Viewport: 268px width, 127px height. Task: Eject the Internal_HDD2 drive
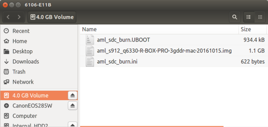(73, 125)
